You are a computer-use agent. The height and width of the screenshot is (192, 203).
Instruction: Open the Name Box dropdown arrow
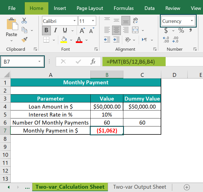(39, 61)
